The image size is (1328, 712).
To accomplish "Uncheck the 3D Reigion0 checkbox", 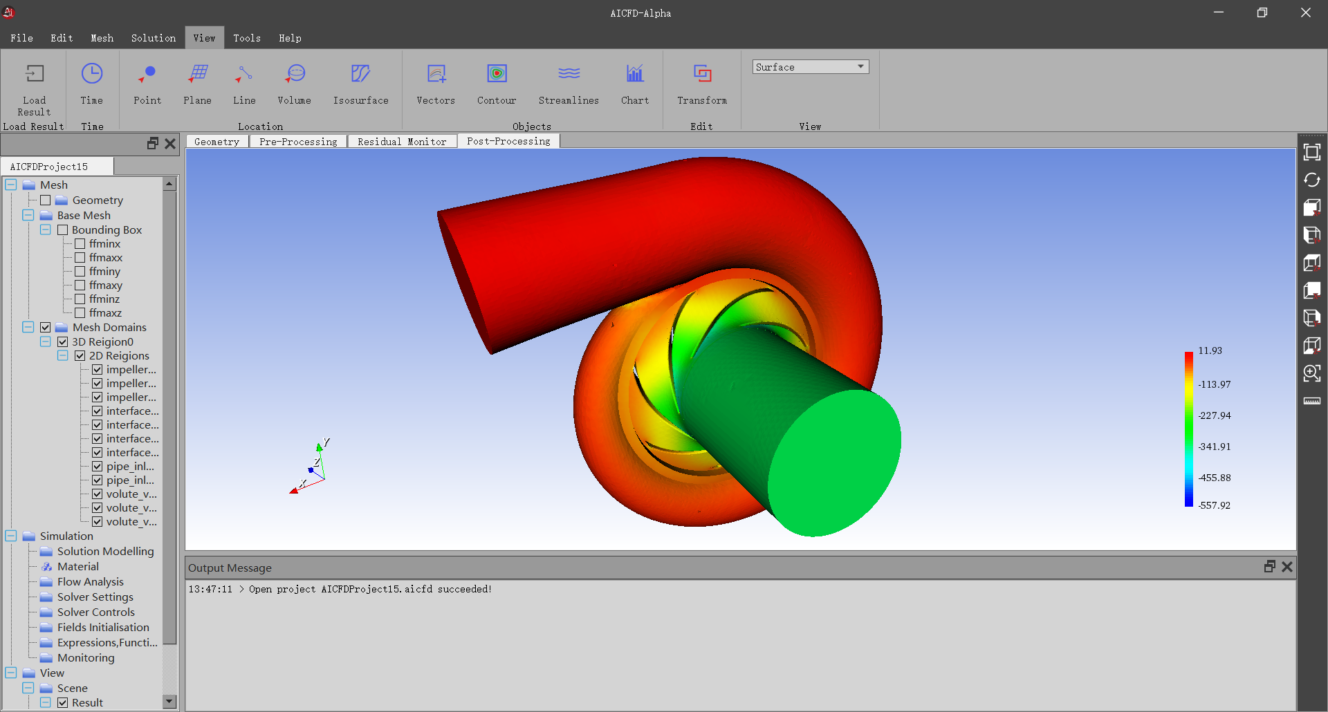I will point(62,341).
